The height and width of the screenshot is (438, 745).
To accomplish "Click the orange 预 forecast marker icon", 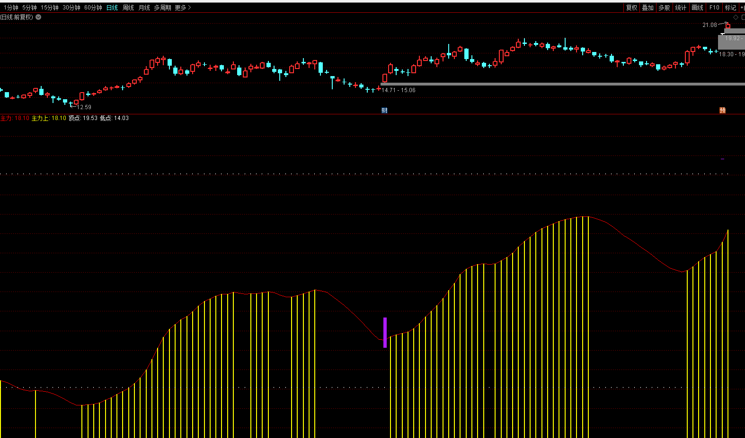I will (722, 111).
